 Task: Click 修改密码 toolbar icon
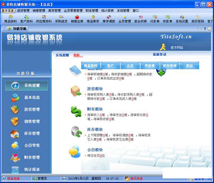[198, 19]
